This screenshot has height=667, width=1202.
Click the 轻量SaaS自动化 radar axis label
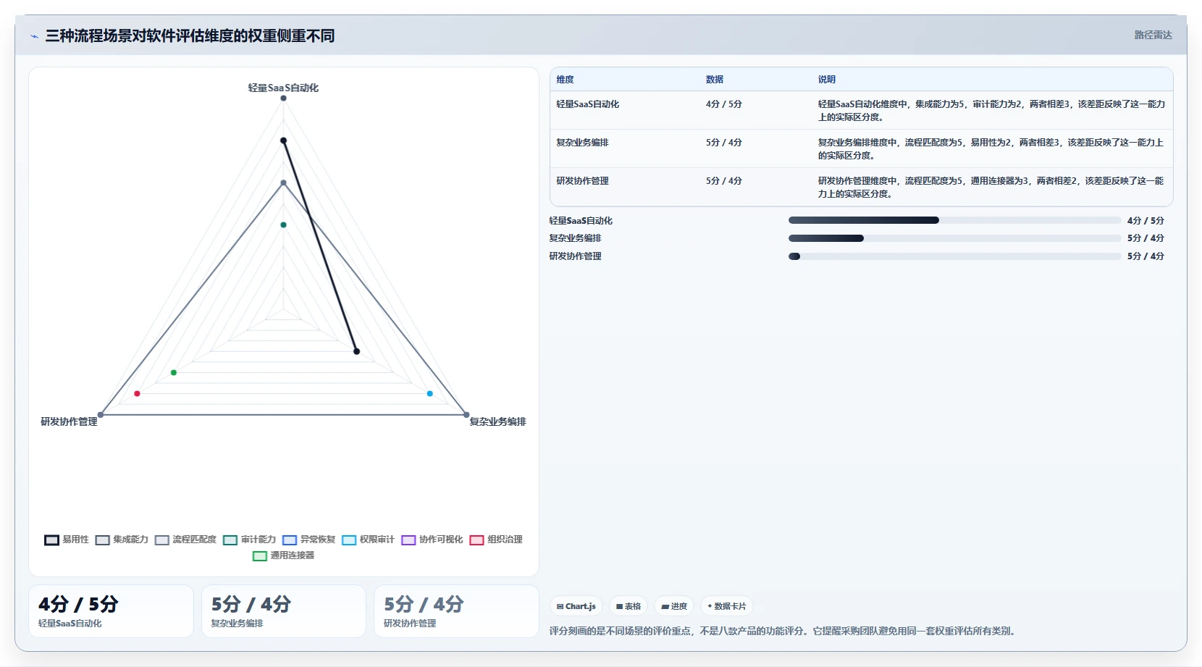283,88
